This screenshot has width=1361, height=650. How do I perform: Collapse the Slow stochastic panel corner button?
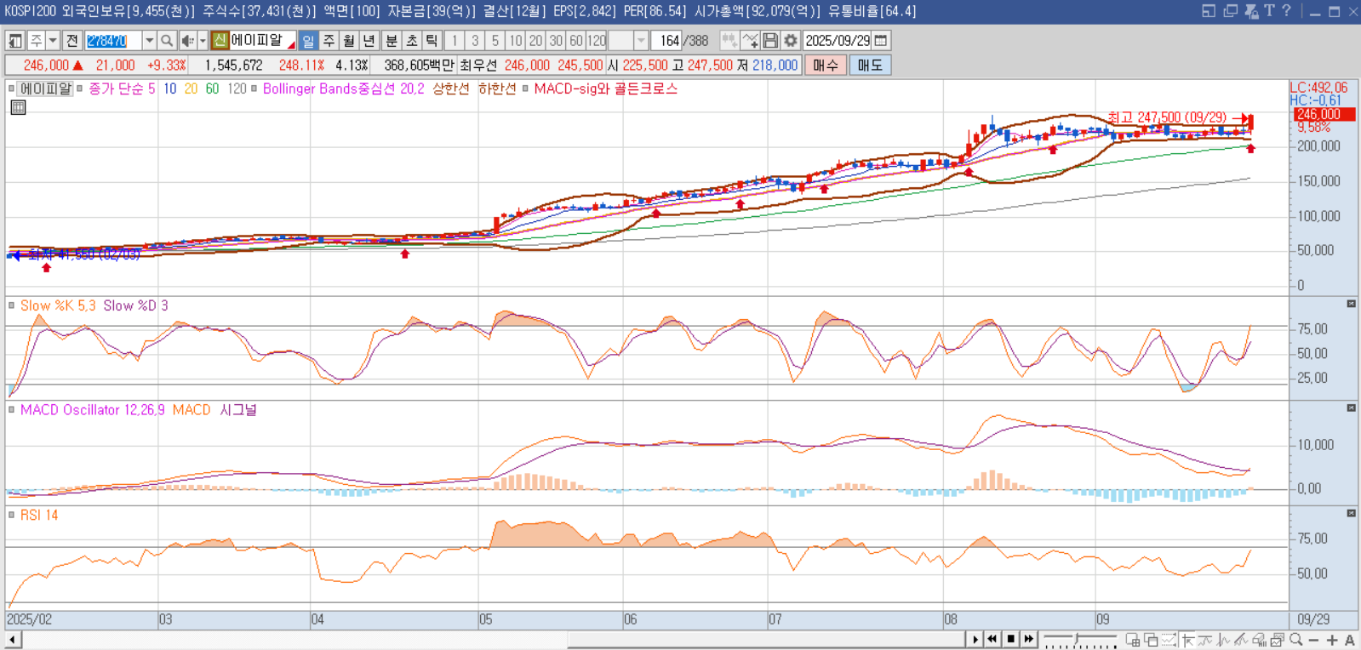[1351, 304]
